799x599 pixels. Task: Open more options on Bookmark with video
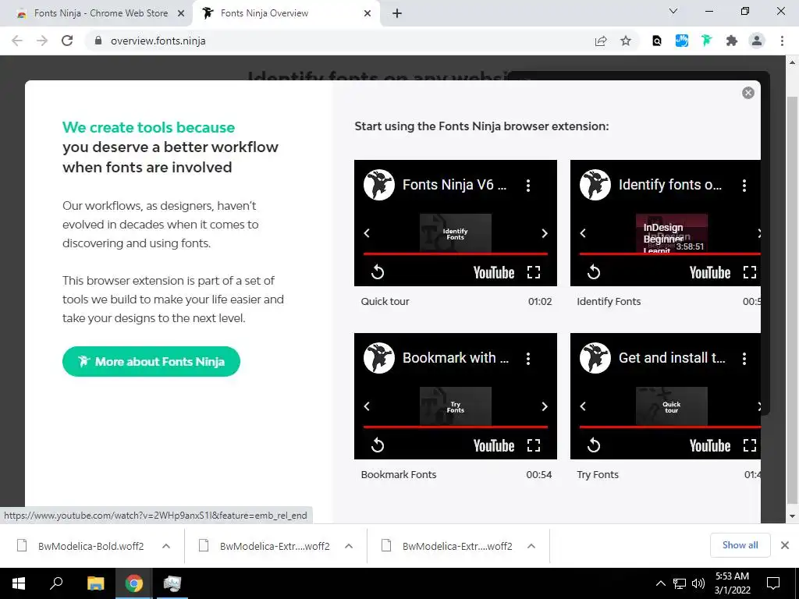coord(528,359)
